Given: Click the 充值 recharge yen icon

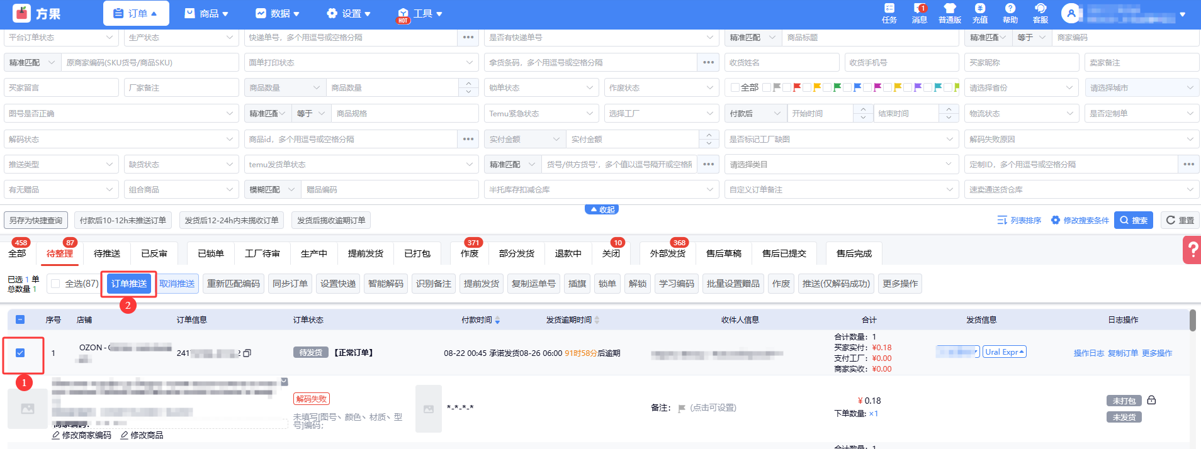Looking at the screenshot, I should (x=979, y=9).
